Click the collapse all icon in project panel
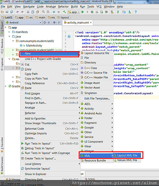 49,22
